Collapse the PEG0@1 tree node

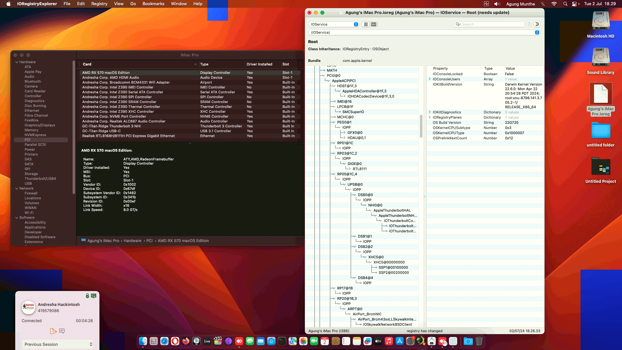click(x=333, y=122)
